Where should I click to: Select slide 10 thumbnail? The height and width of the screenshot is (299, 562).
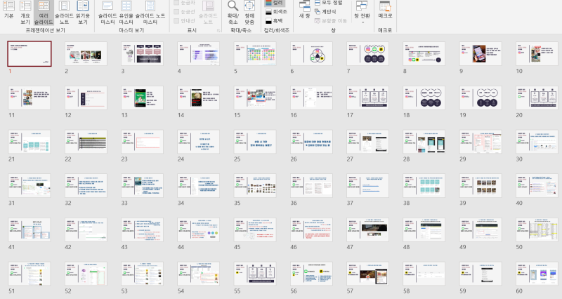(x=537, y=53)
